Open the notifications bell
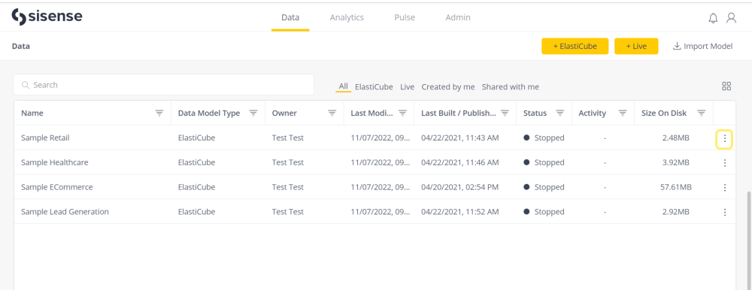 point(713,18)
